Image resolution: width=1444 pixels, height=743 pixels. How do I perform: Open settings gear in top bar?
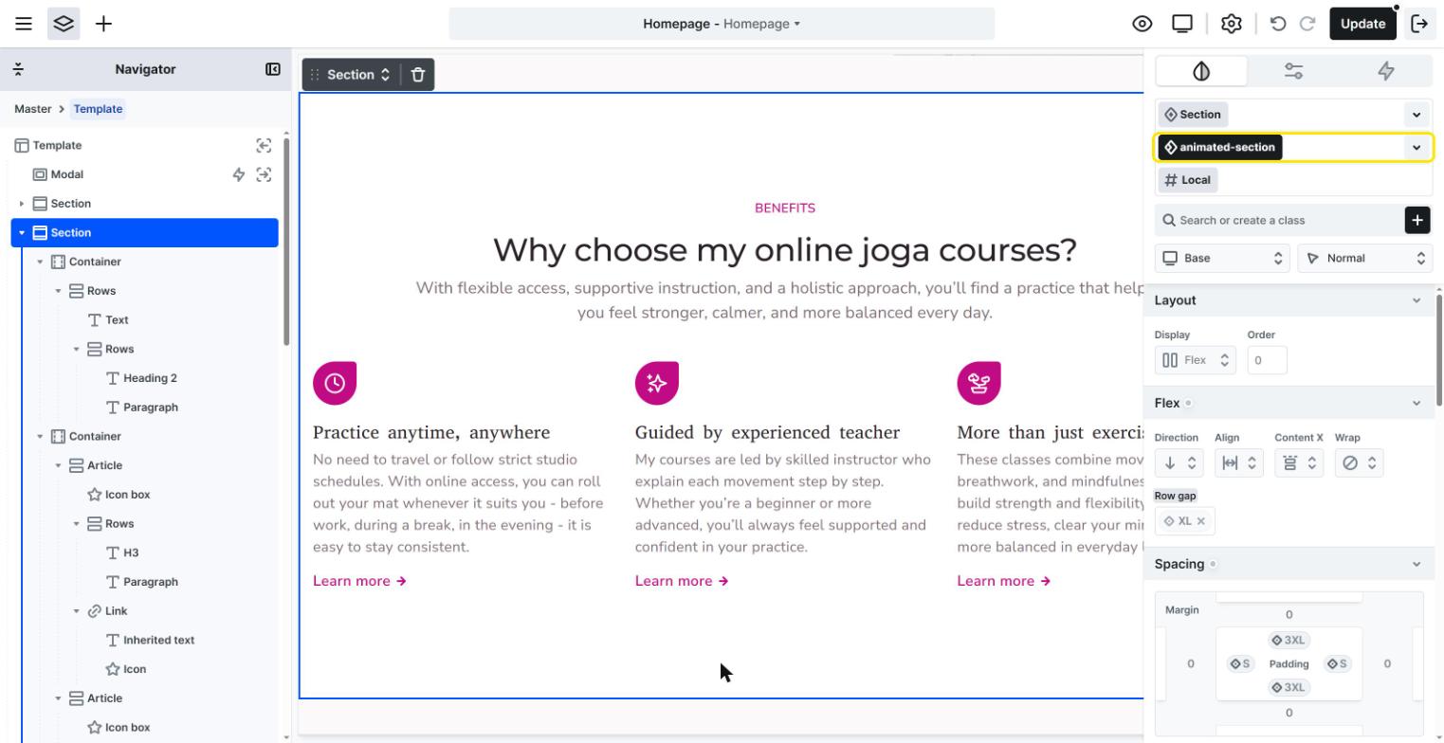[x=1232, y=24]
